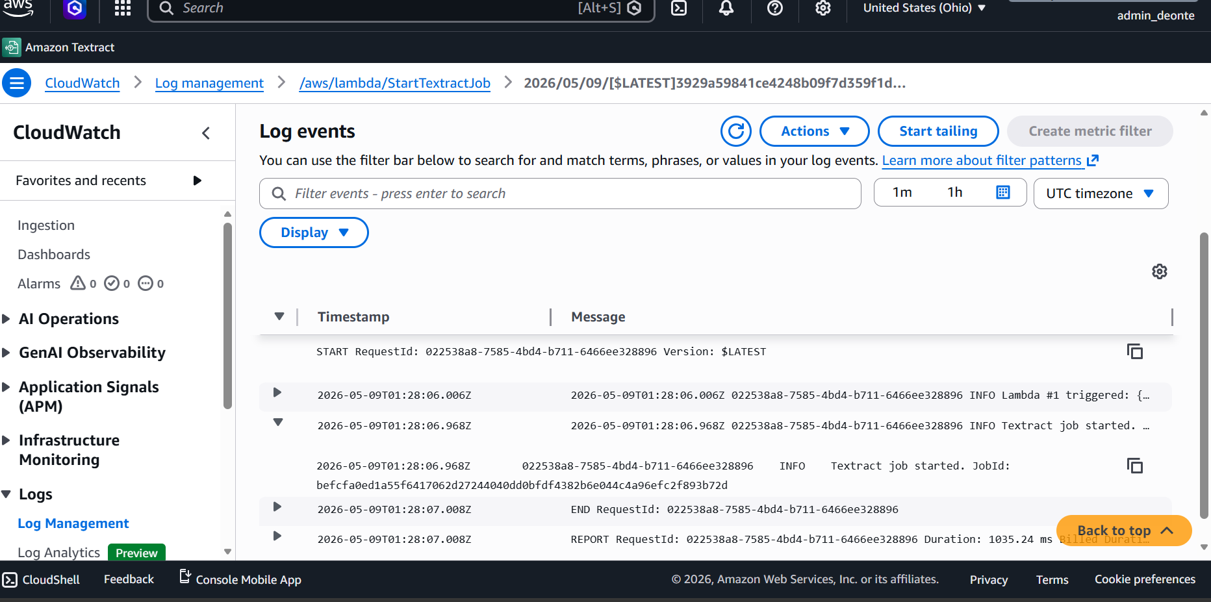
Task: Open CloudShell terminal icon in top bar
Action: click(679, 8)
